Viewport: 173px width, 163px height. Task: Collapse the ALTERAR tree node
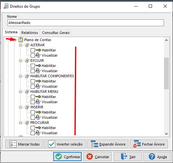(20, 45)
